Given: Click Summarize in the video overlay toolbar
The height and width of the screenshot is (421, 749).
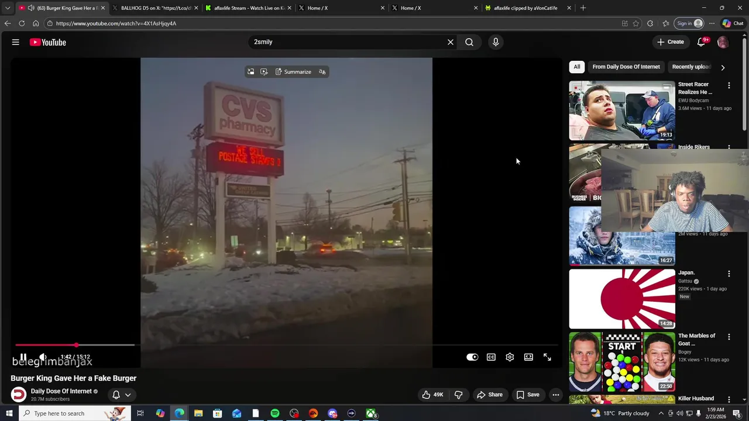Looking at the screenshot, I should point(293,72).
